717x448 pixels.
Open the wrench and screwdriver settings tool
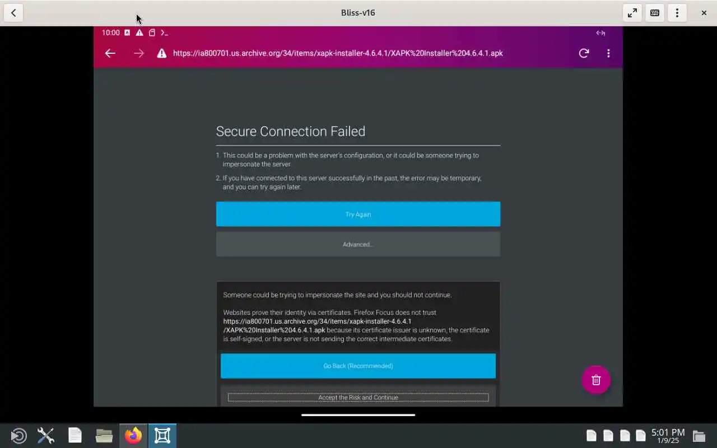click(x=46, y=436)
